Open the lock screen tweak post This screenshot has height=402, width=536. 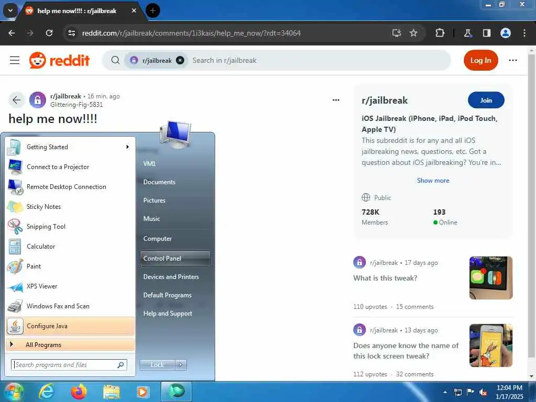pos(406,351)
